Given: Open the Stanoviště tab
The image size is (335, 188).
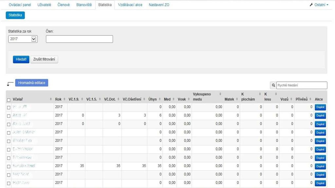Looking at the screenshot, I should (x=84, y=5).
